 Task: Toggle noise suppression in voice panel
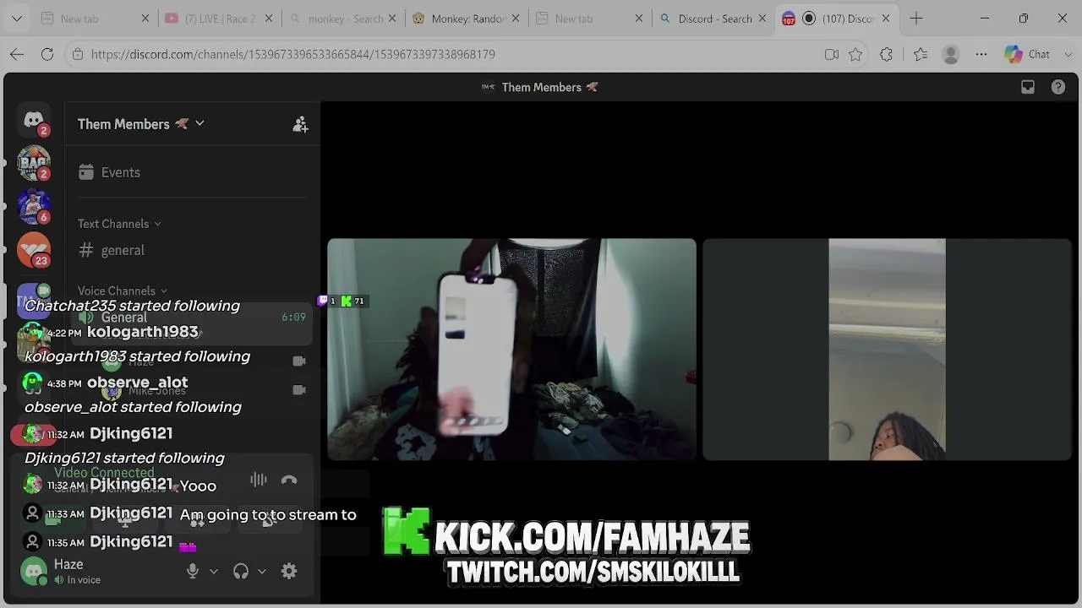point(259,480)
